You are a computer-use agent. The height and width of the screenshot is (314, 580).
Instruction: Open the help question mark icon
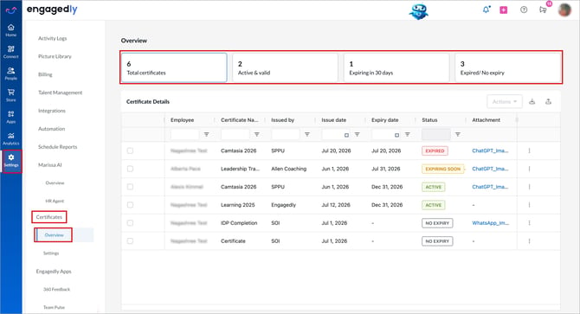[x=524, y=10]
